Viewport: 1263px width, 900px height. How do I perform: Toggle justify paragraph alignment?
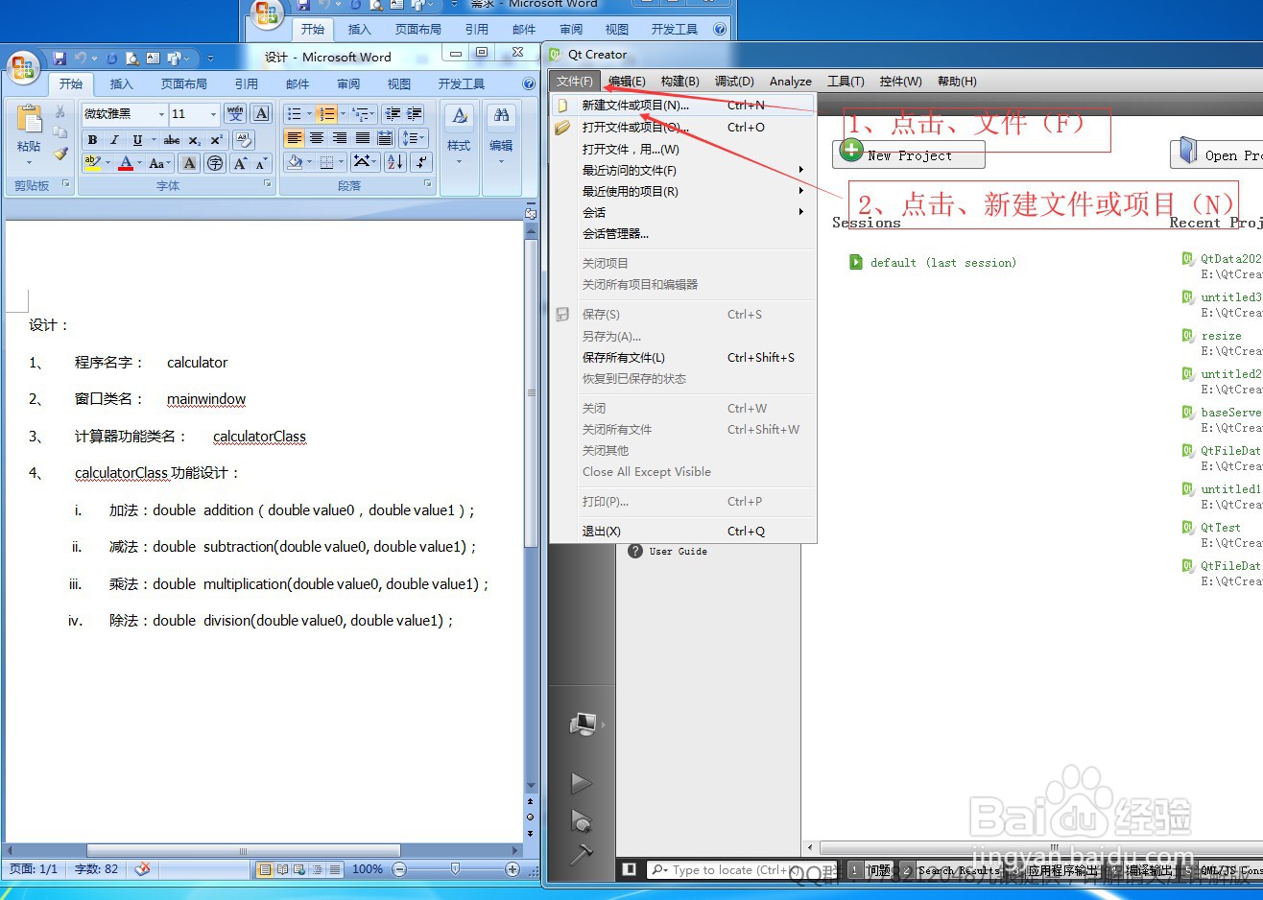pos(362,138)
